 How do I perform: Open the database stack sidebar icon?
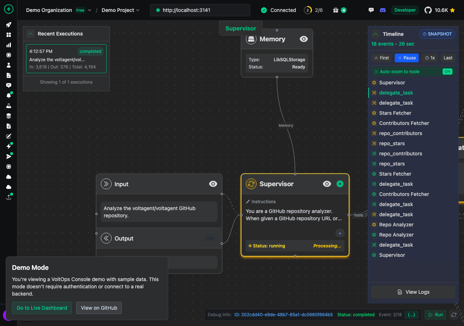[9, 116]
